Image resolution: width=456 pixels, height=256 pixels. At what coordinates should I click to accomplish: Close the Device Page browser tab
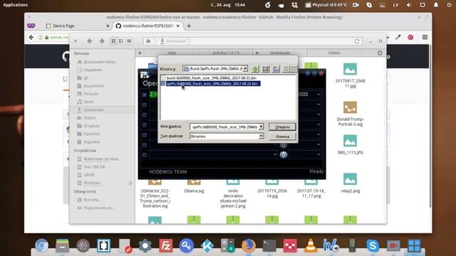[x=108, y=26]
